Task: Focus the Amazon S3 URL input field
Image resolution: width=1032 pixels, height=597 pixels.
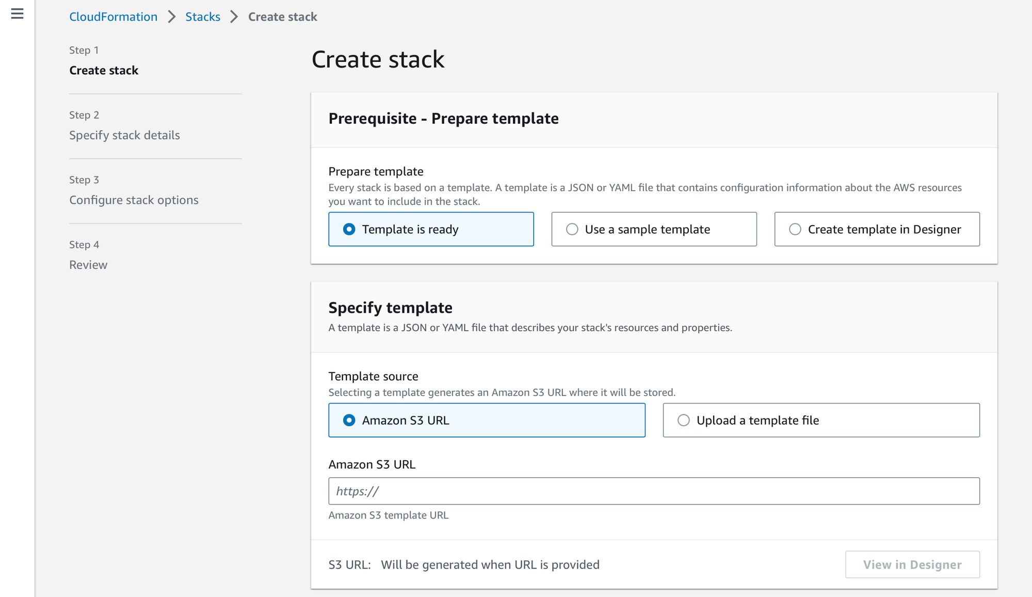Action: [x=654, y=491]
